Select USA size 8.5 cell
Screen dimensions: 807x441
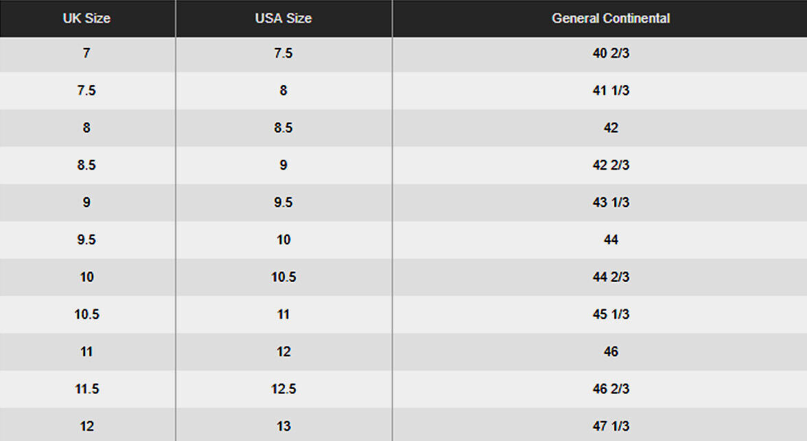coord(283,128)
